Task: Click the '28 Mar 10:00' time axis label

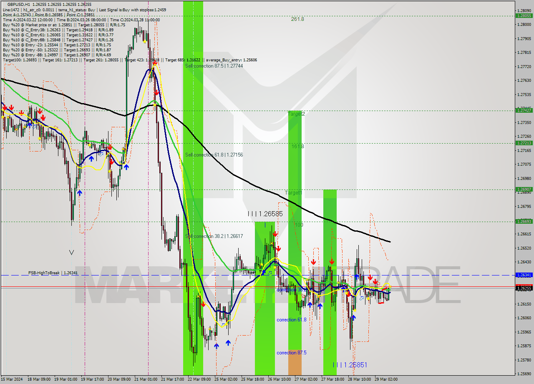Action: [360, 379]
